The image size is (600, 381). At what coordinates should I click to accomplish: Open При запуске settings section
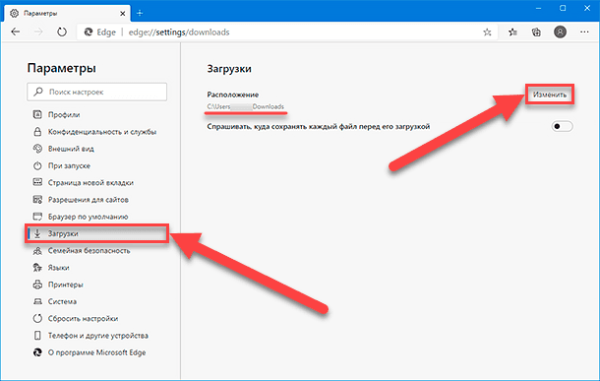point(62,165)
